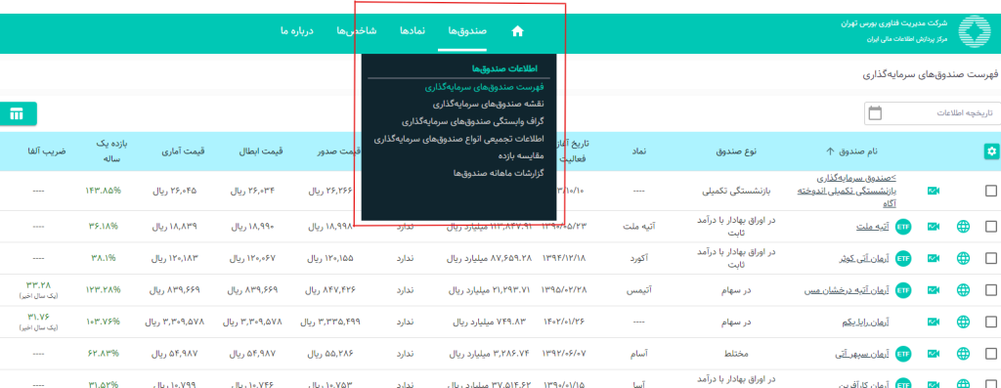Screen dimensions: 1001x388
Task: Open the table column layout button
Action: click(x=17, y=114)
